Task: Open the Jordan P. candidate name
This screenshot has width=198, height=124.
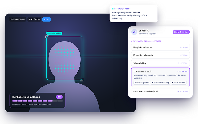Action: (144, 31)
